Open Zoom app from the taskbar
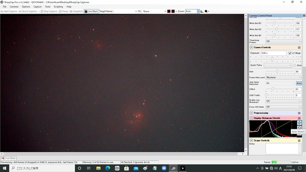The width and height of the screenshot is (306, 172). point(164,168)
